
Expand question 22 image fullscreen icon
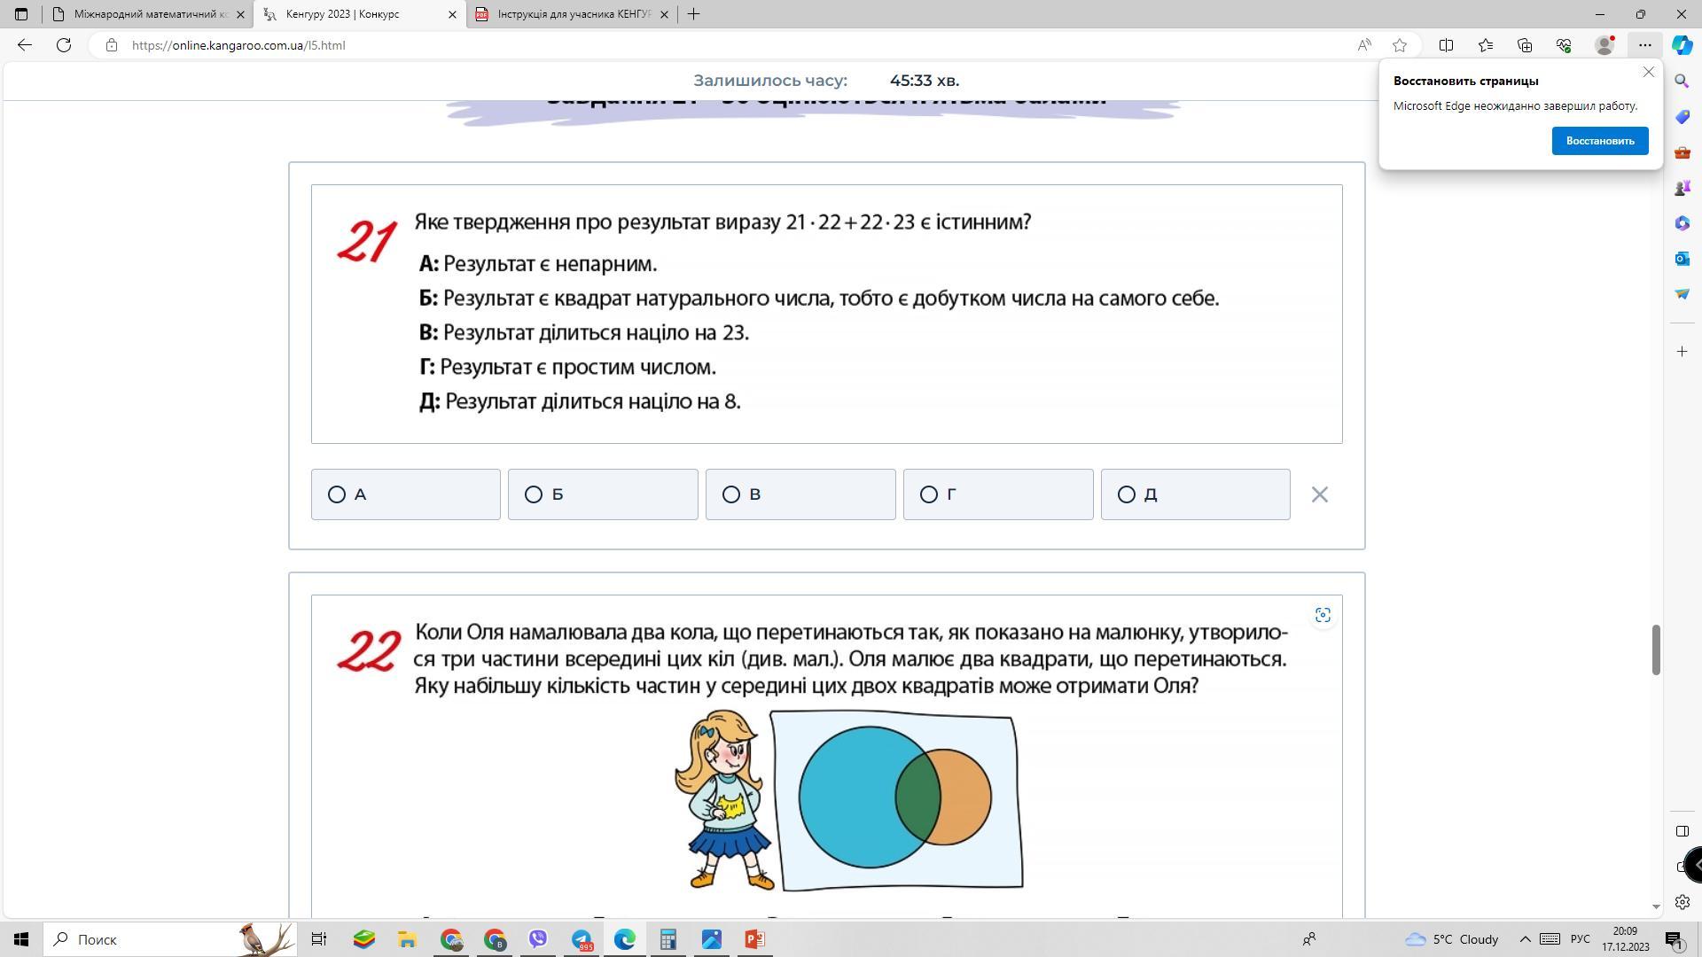pyautogui.click(x=1323, y=615)
